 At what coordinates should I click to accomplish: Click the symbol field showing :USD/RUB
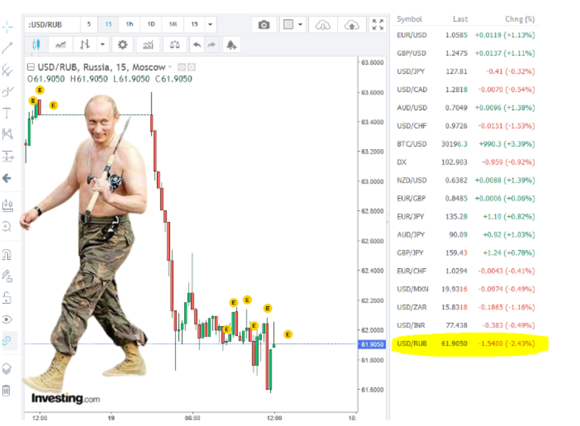tap(53, 25)
